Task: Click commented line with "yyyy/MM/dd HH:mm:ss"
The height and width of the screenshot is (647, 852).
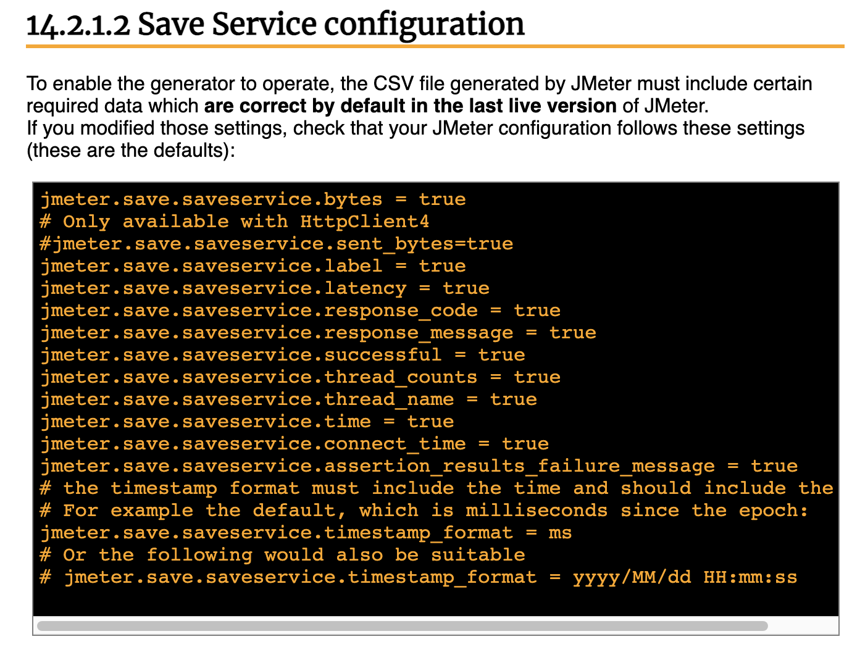Action: coord(419,577)
